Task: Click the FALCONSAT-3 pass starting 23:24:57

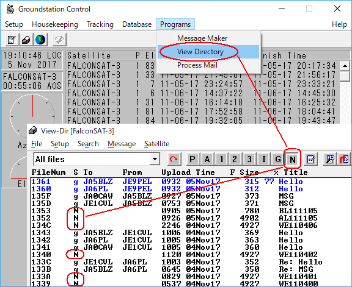Action: 202,84
